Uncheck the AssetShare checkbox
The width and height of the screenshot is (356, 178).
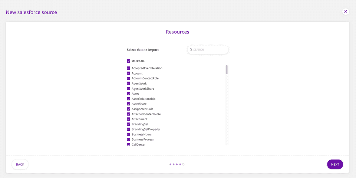point(128,104)
